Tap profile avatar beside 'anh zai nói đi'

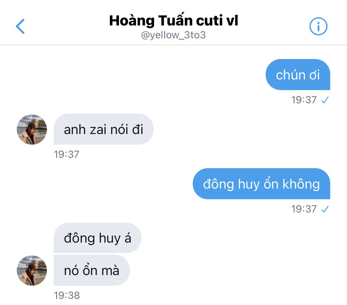click(32, 130)
